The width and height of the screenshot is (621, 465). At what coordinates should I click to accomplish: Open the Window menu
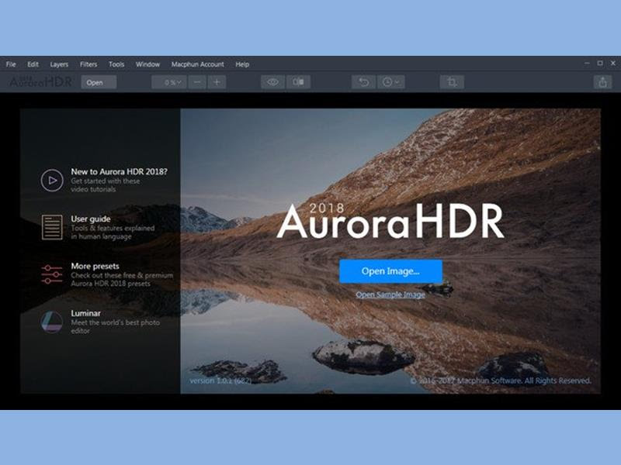(147, 64)
